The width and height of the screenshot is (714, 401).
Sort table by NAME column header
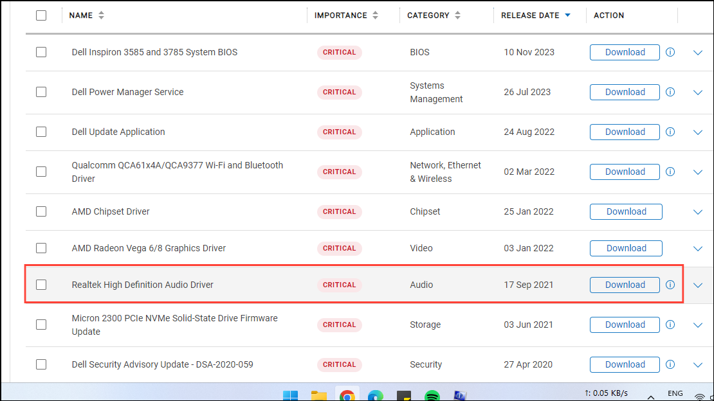click(80, 15)
